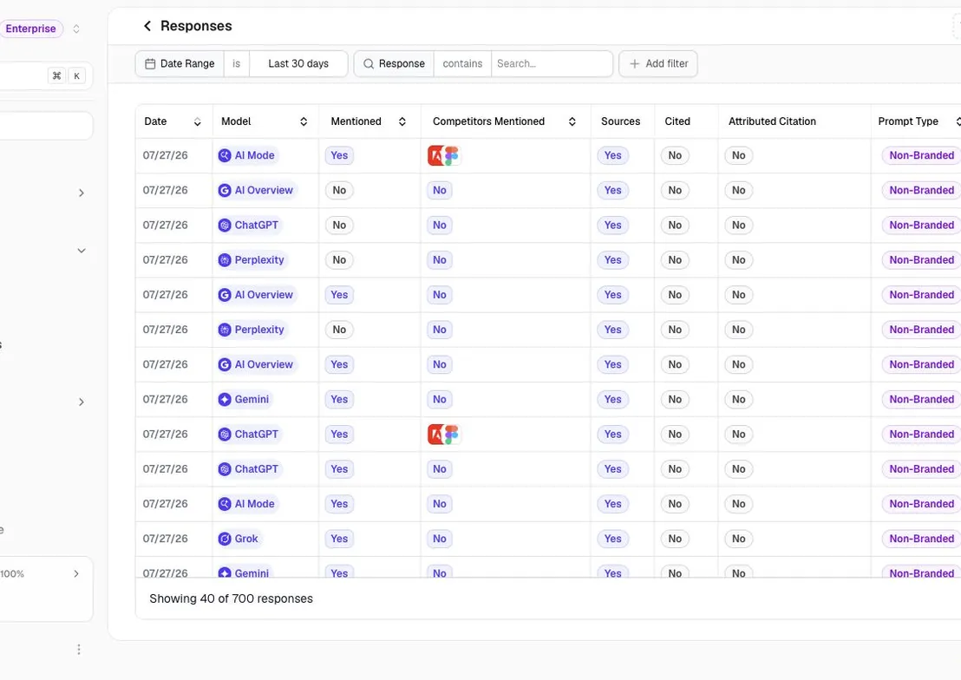Select ChatGPT model in third row
Image resolution: width=961 pixels, height=680 pixels.
(x=250, y=226)
